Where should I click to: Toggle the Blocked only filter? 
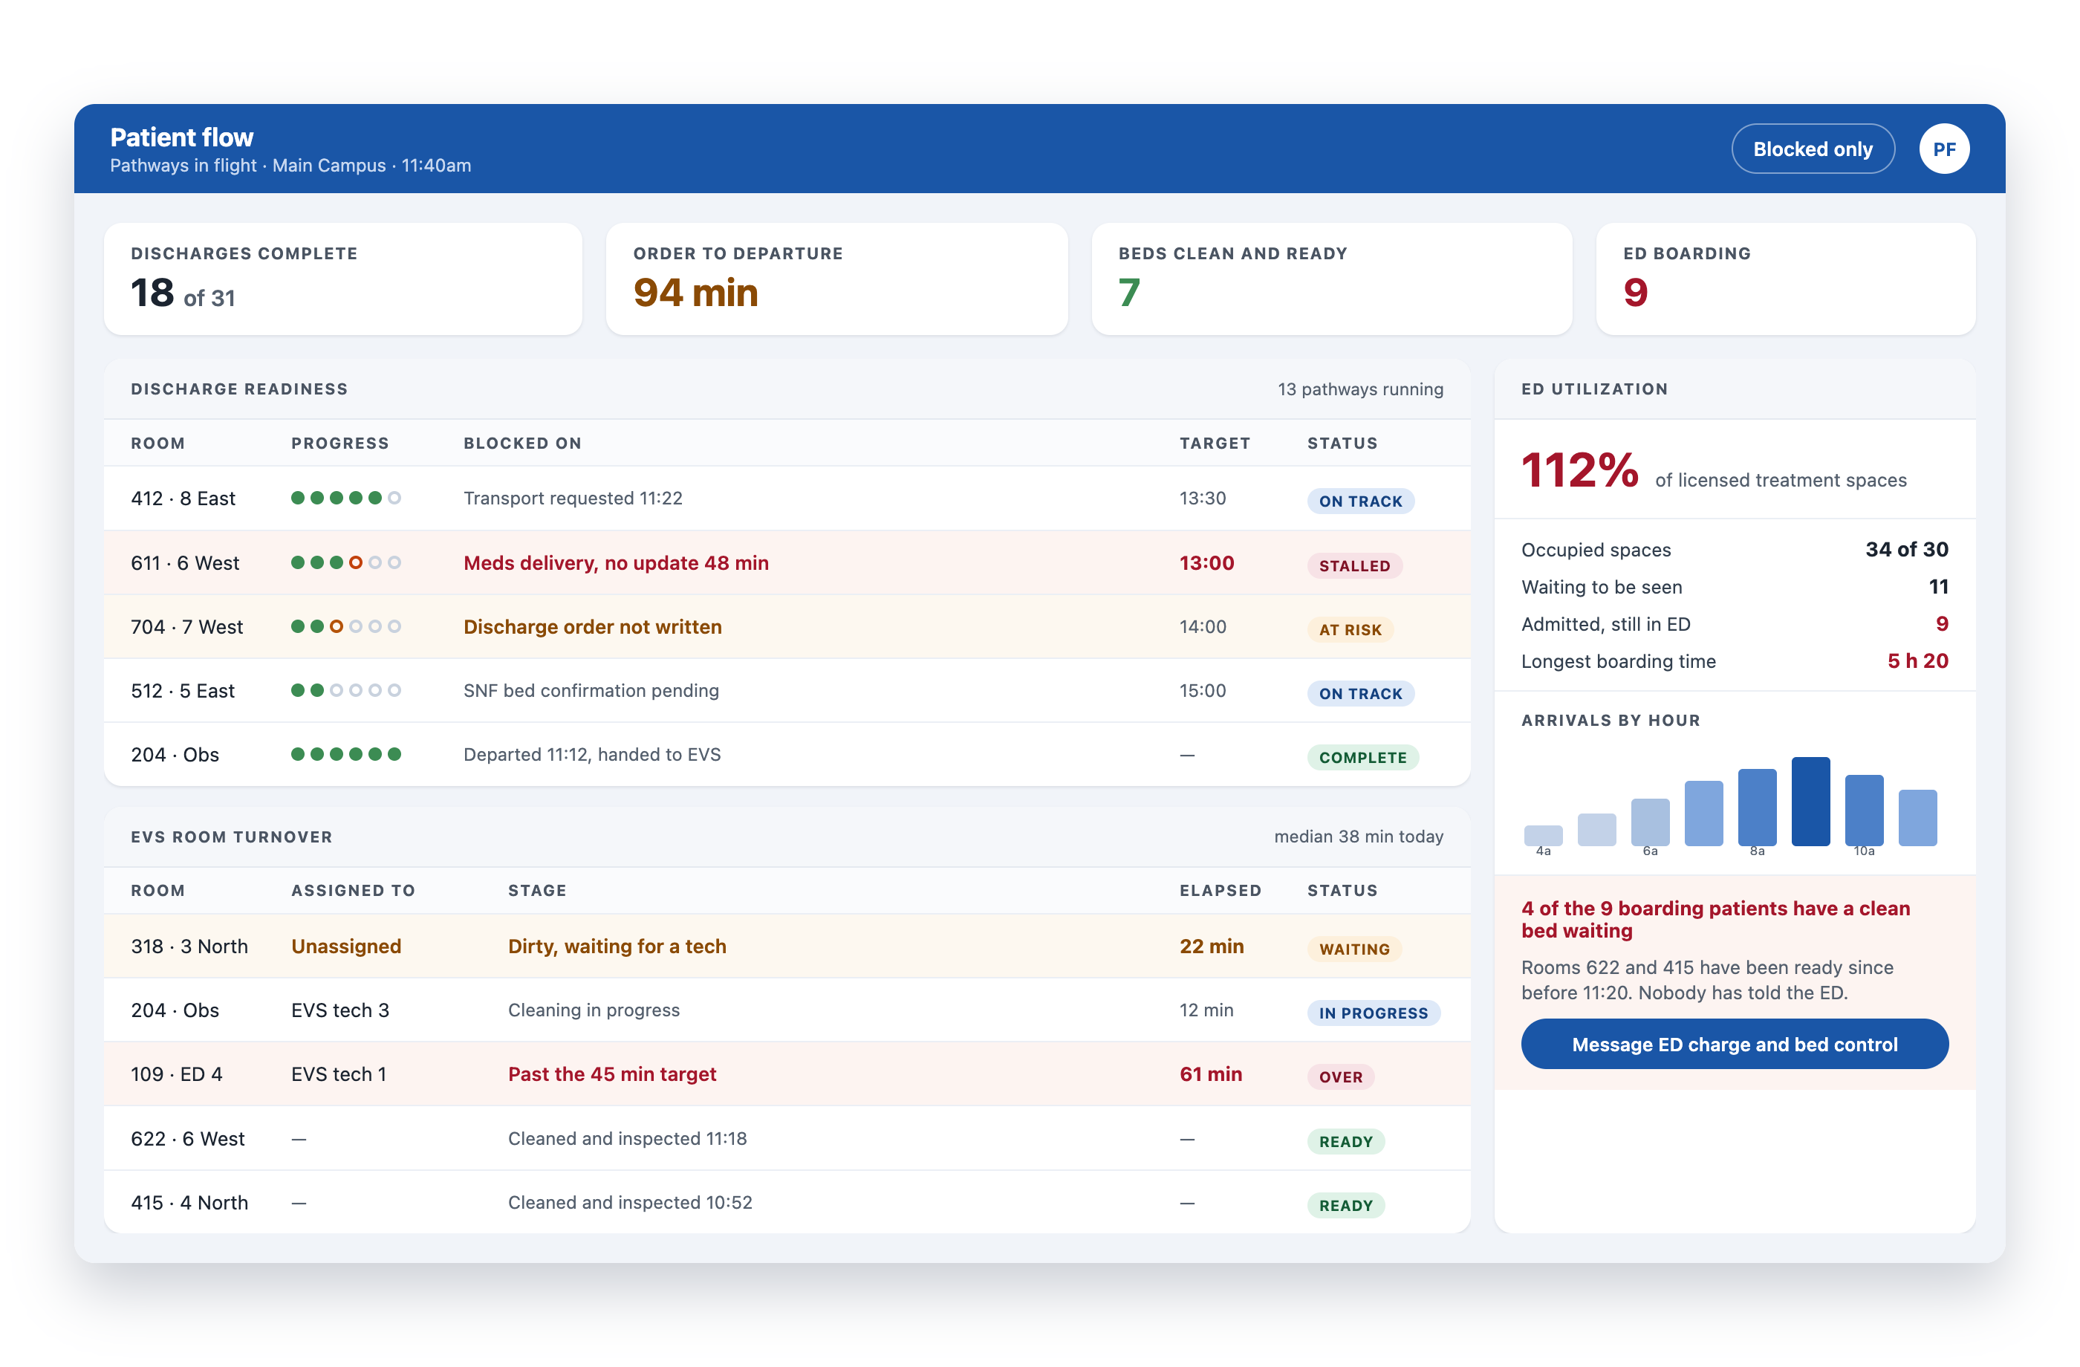tap(1813, 149)
